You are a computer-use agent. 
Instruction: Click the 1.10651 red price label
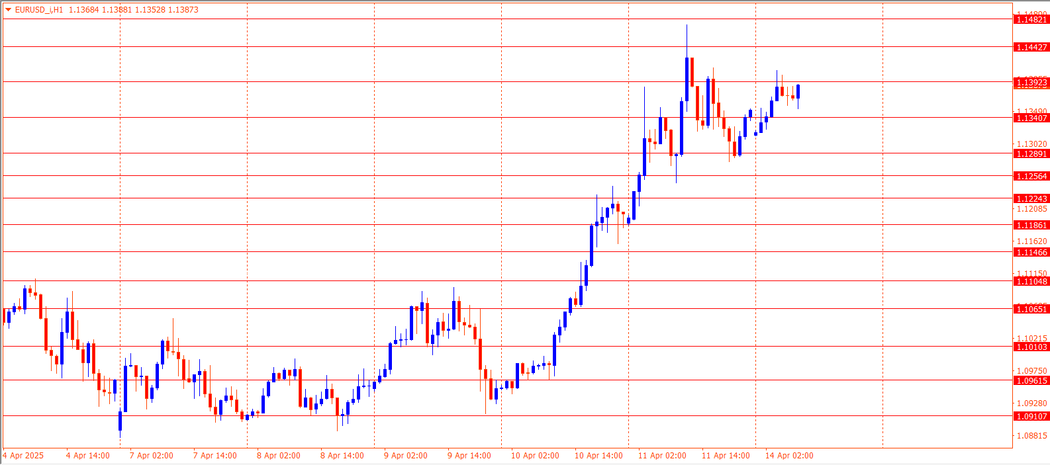[1032, 309]
